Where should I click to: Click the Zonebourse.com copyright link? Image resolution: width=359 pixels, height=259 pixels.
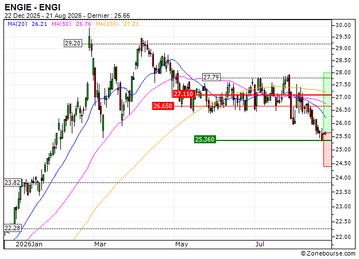pos(328,253)
